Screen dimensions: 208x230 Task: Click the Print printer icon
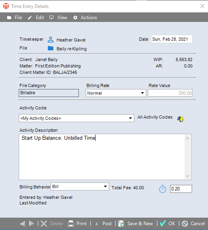tap(71, 224)
